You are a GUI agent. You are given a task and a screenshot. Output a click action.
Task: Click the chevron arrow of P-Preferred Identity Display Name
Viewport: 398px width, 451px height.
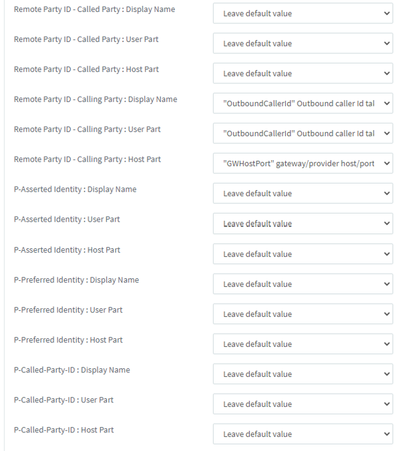(x=387, y=284)
